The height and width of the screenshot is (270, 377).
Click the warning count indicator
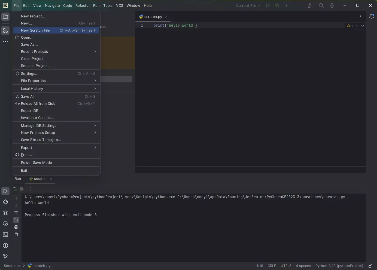(350, 26)
